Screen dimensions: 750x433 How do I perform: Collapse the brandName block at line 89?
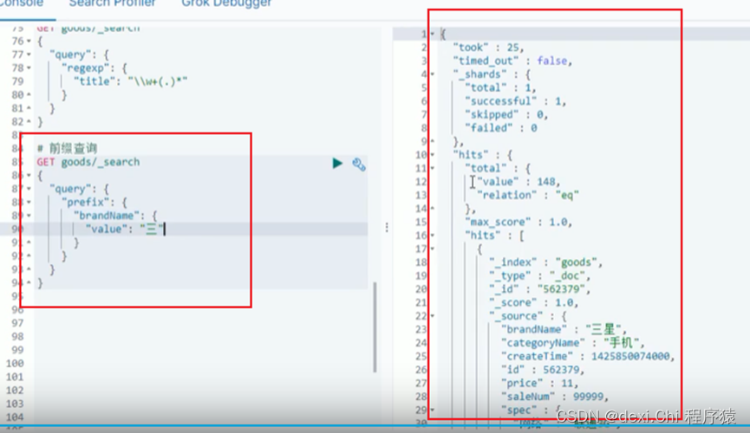(x=29, y=216)
